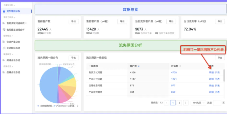227x114 pixels.
Task: Export the 流失原因一级表格 table
Action: pyautogui.click(x=220, y=58)
